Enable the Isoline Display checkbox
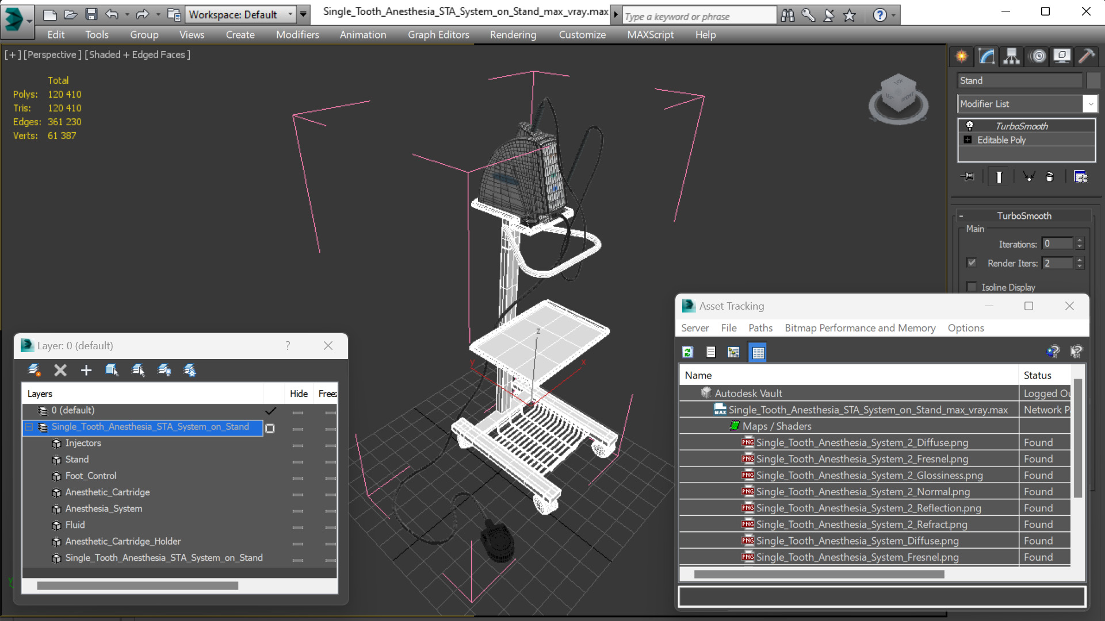Screen dimensions: 1105x621 (972, 287)
